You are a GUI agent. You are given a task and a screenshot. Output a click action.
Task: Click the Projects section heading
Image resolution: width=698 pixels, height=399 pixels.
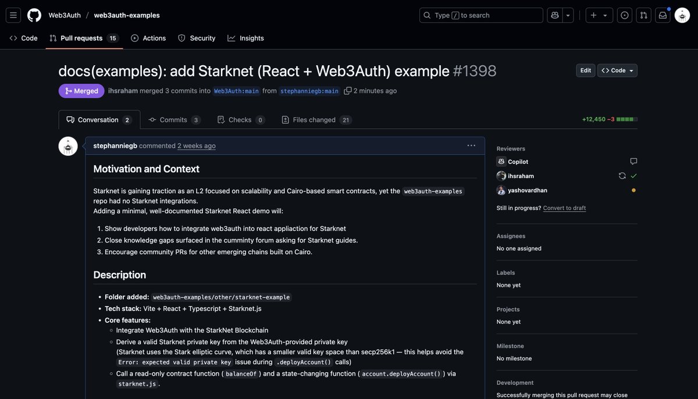[508, 309]
